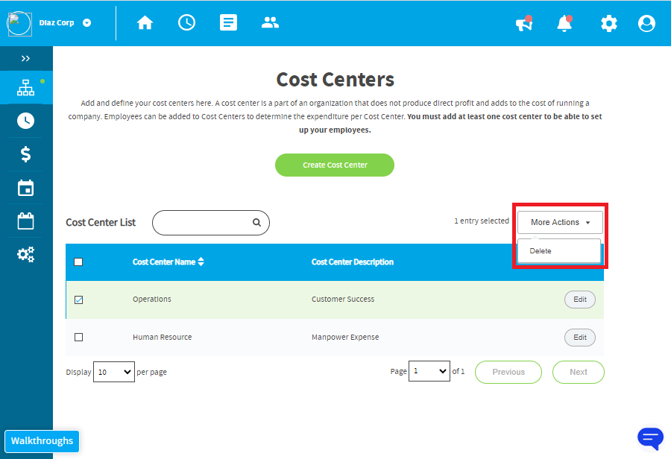Open the Home icon in top bar
The image size is (671, 459).
[145, 22]
